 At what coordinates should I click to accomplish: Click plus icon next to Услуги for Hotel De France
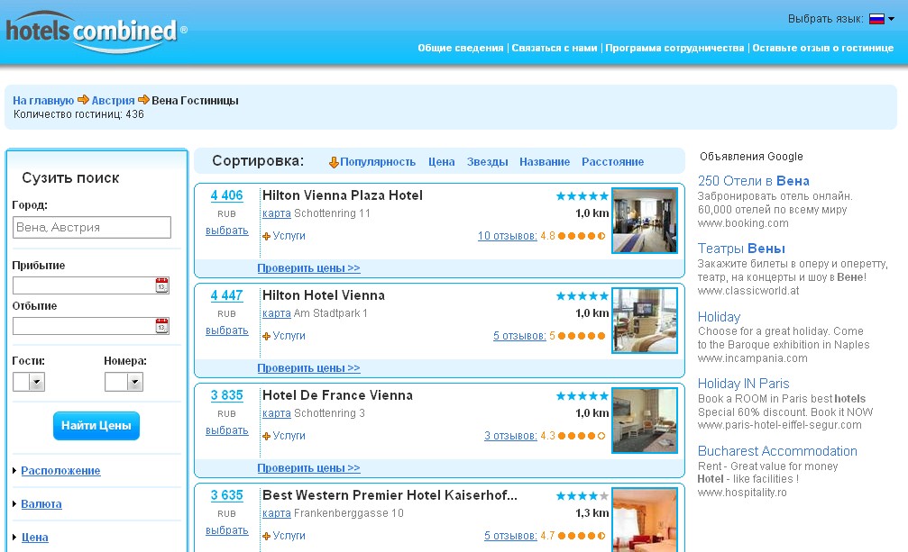pos(266,437)
